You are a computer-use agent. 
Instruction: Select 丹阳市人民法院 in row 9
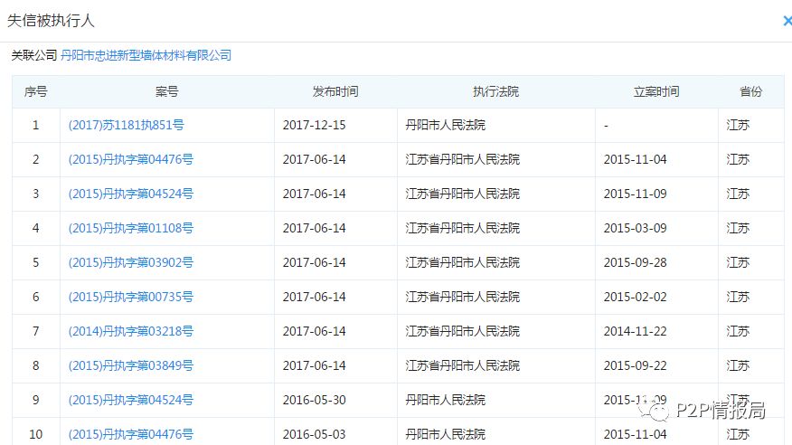click(x=445, y=400)
